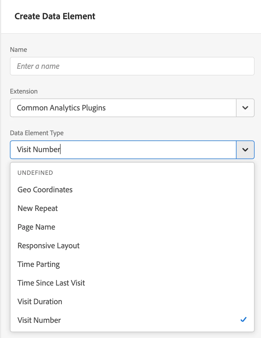Choose Time Parting in the dropdown
261x338 pixels.
point(39,264)
